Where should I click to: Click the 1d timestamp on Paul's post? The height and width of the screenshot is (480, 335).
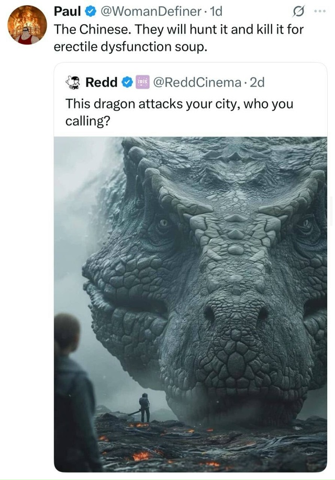point(215,11)
